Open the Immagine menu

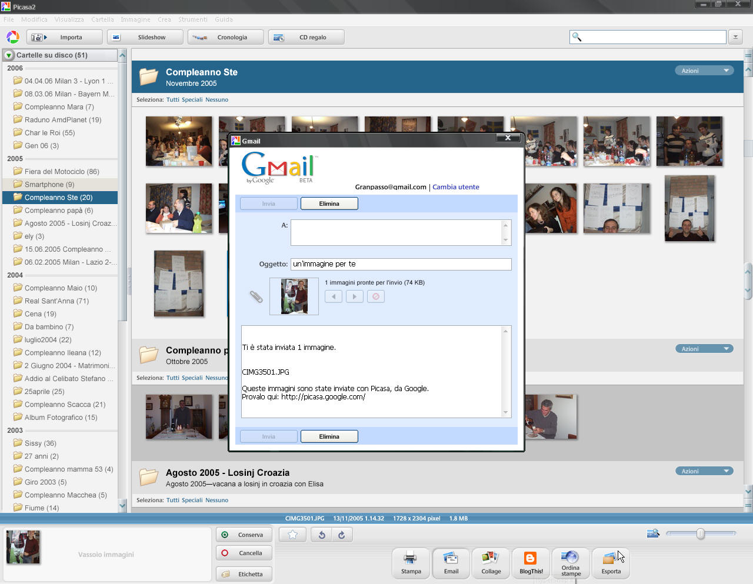[135, 19]
